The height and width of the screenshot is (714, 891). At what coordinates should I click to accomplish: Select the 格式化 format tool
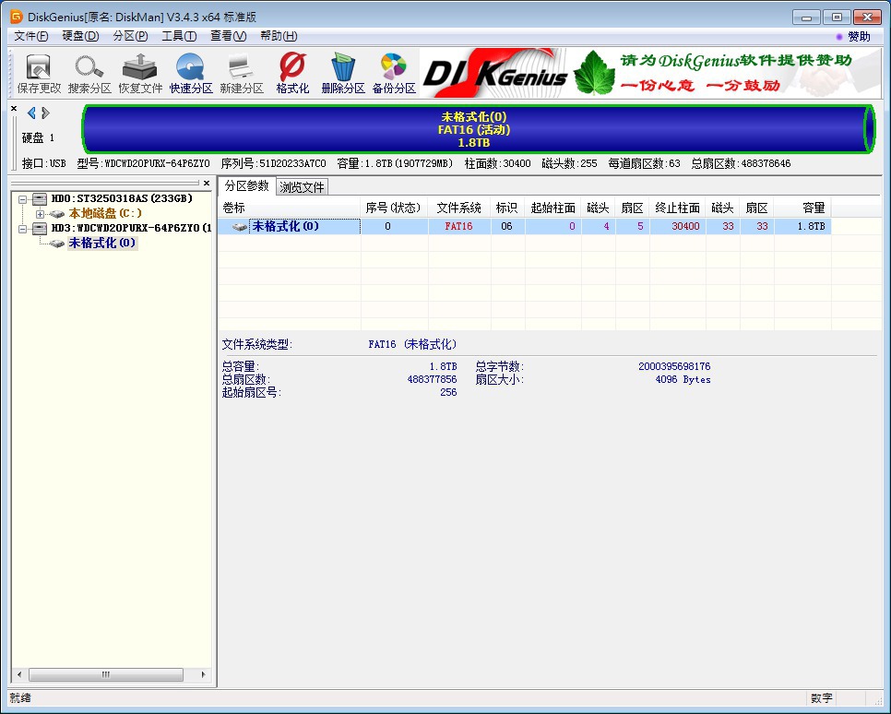pyautogui.click(x=292, y=73)
